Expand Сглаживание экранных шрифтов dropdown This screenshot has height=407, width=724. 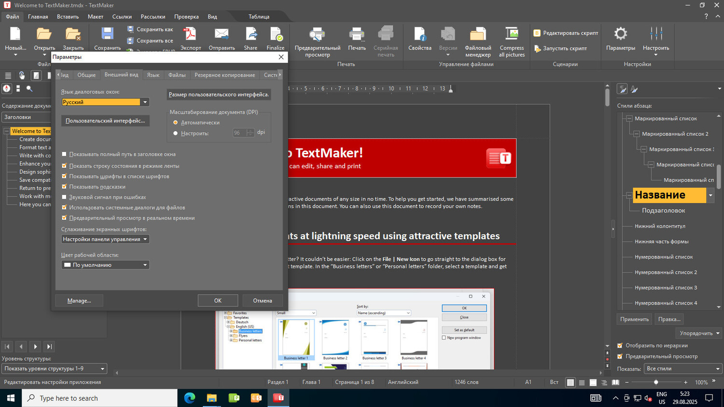click(105, 239)
